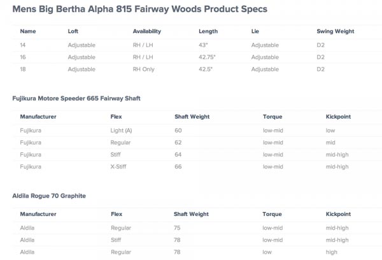This screenshot has width=382, height=260.
Task: Click the shaft weight value 75
Action: (178, 227)
